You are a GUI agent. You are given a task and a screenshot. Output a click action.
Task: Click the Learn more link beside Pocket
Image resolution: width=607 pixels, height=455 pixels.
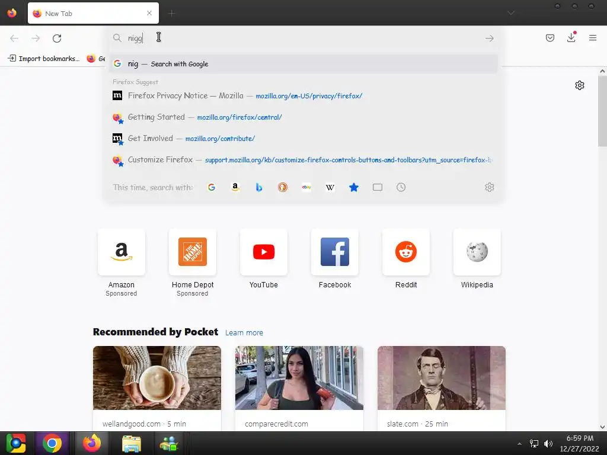coord(244,332)
